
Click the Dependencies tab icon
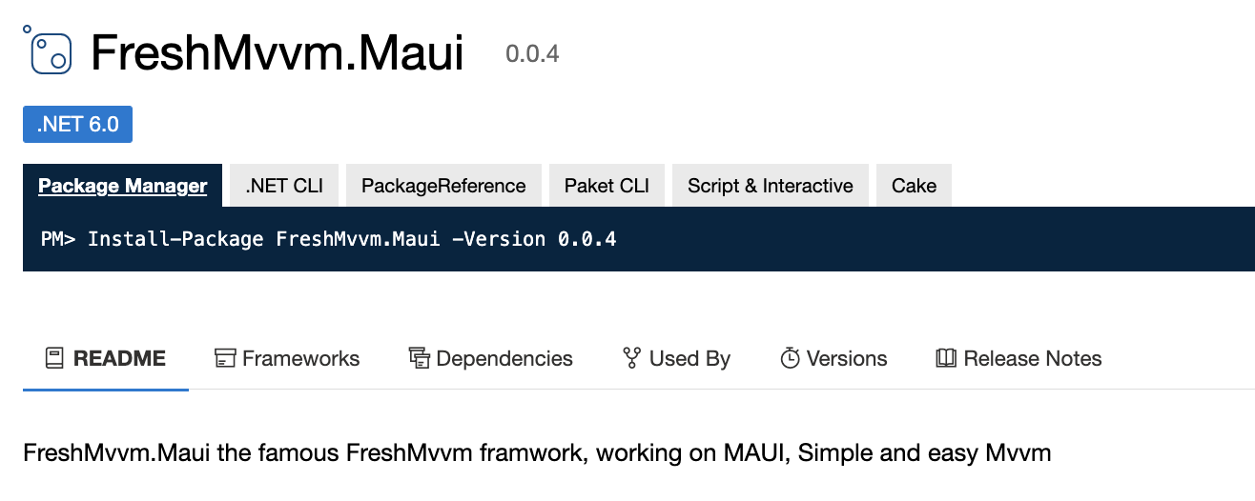[x=419, y=359]
